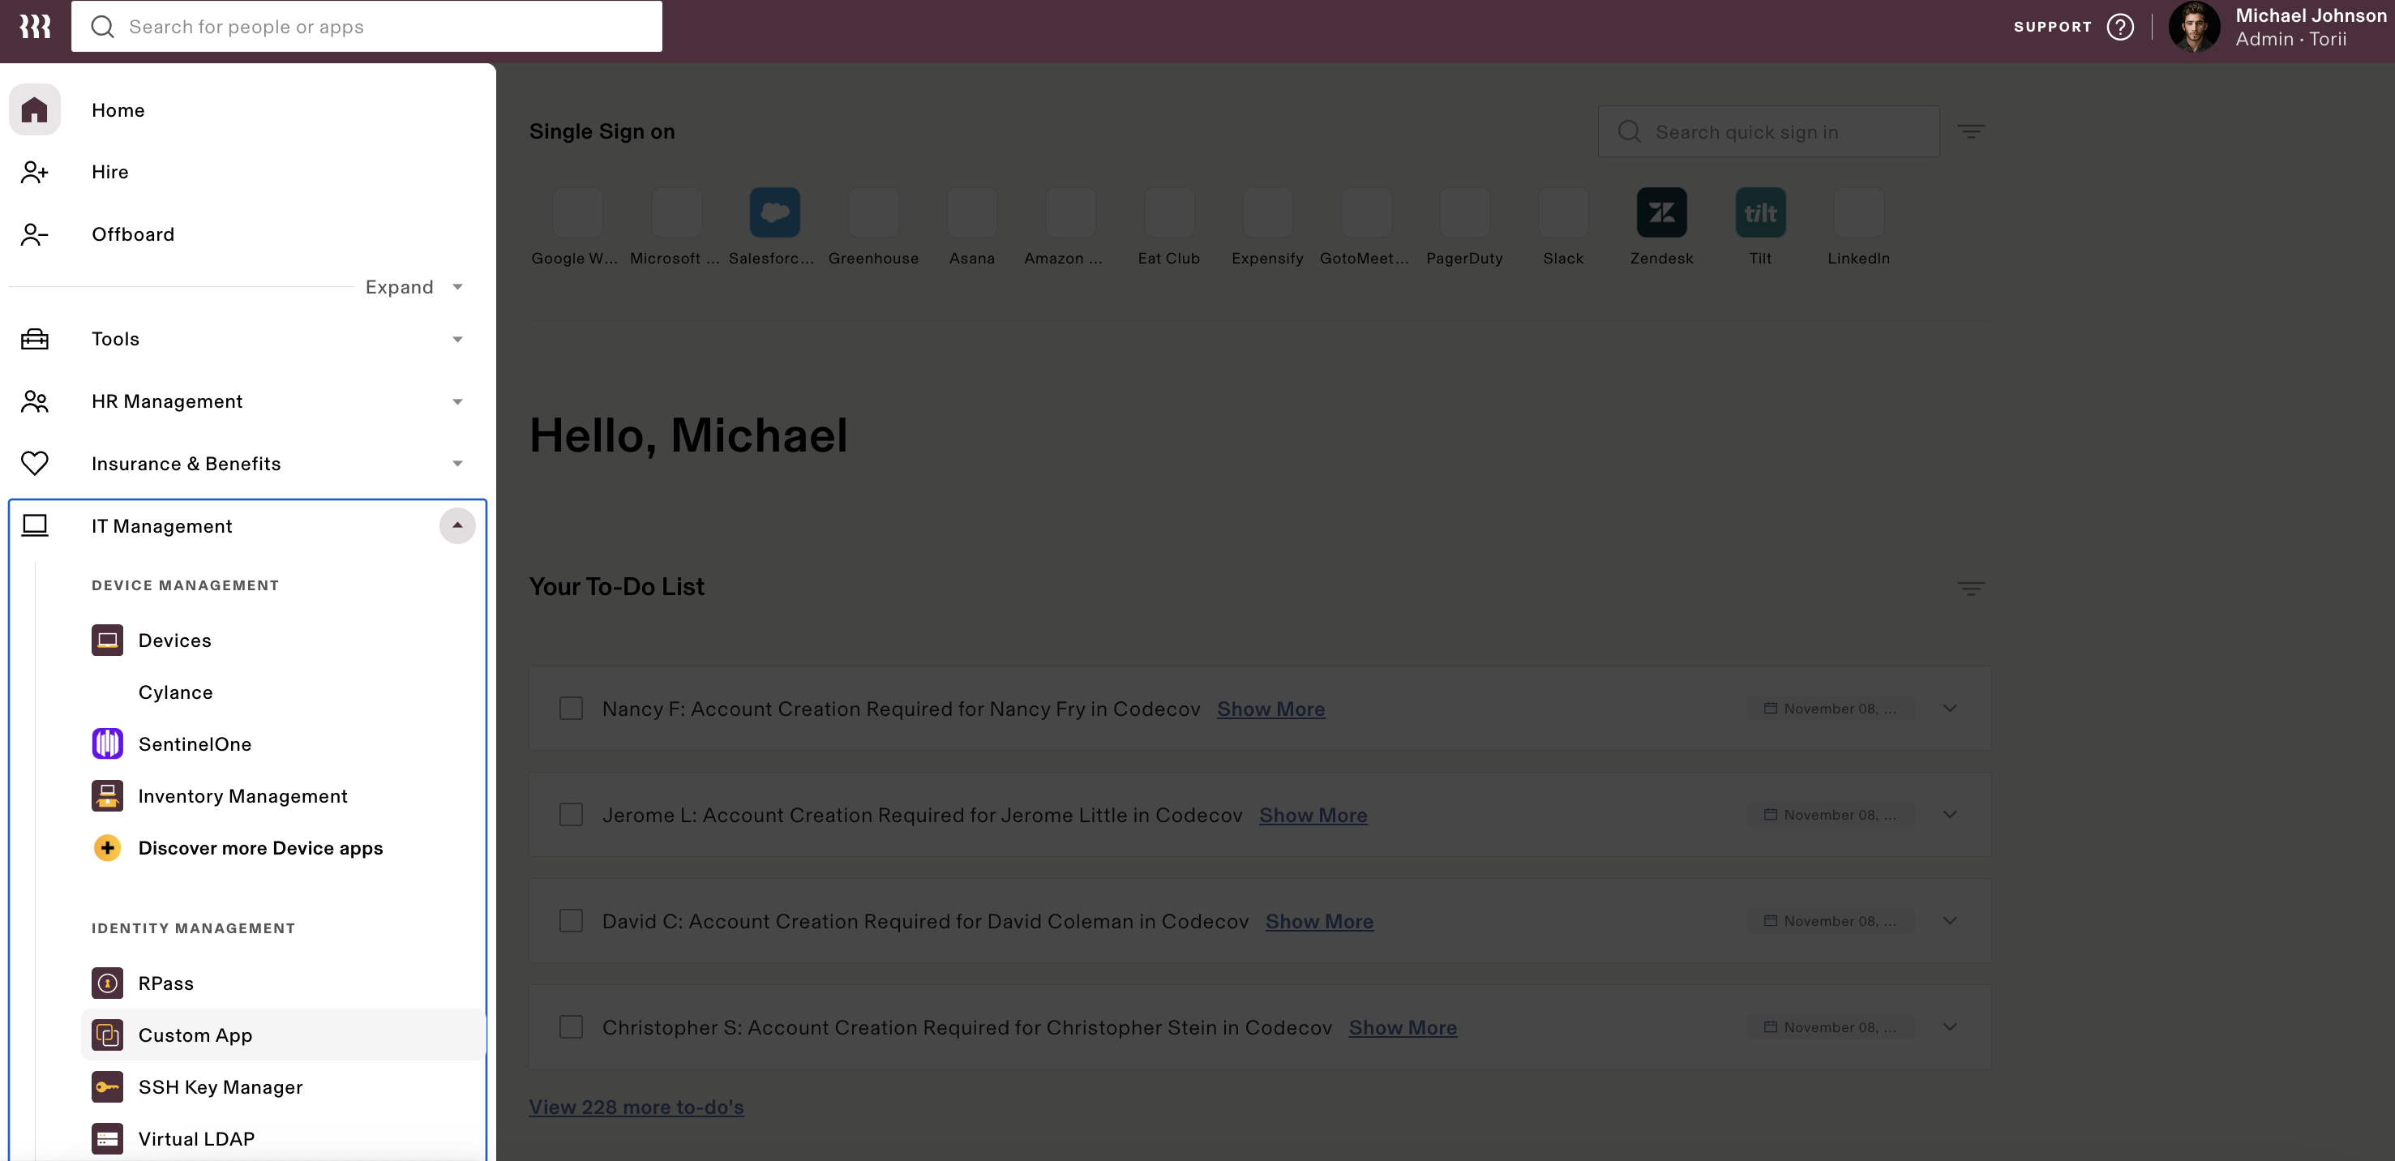Click the Offboard remove-person icon
The image size is (2395, 1161).
(x=34, y=234)
